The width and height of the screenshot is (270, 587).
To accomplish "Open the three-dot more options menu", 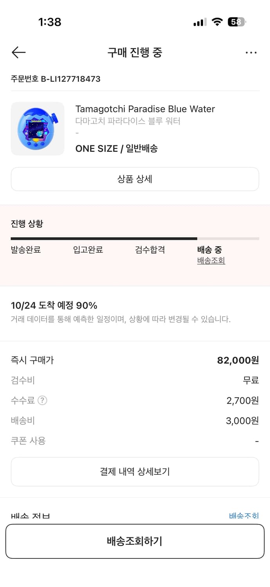I will [251, 52].
